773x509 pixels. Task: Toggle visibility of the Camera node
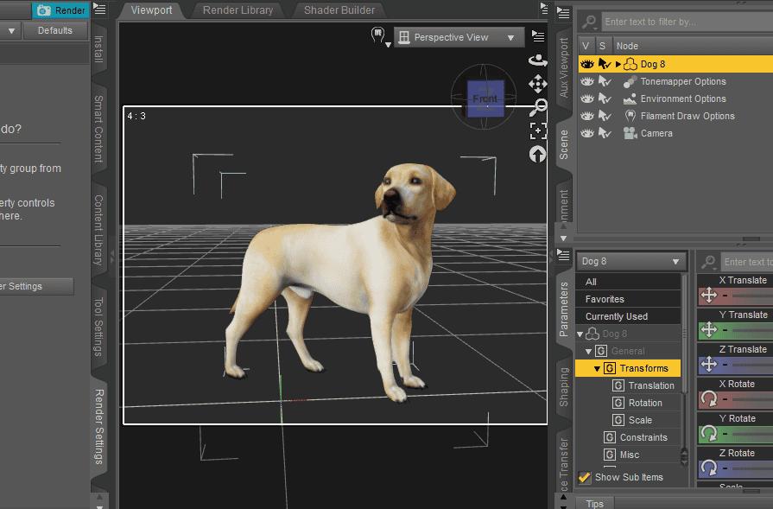(x=587, y=133)
